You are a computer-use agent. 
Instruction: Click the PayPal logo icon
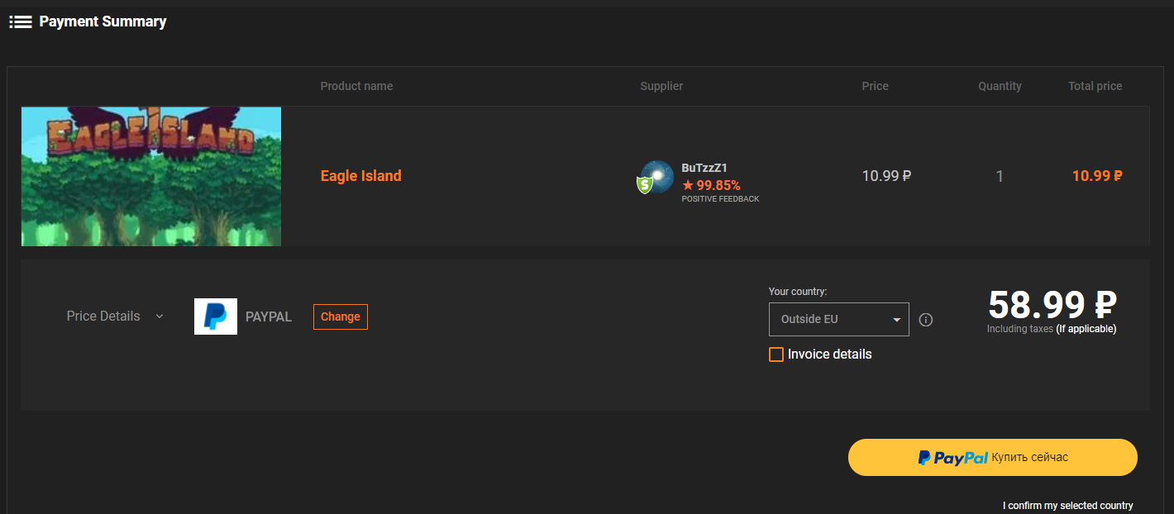coord(216,316)
